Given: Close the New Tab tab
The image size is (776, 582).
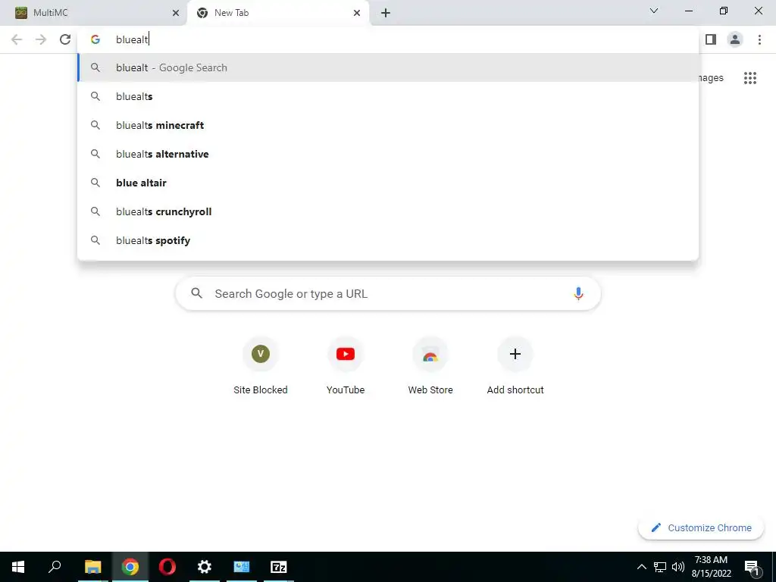Looking at the screenshot, I should pyautogui.click(x=357, y=13).
